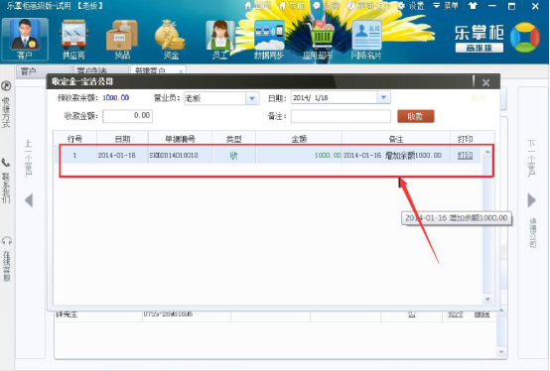550x371 pixels.
Task: Click the 打印 column header
Action: pos(465,139)
